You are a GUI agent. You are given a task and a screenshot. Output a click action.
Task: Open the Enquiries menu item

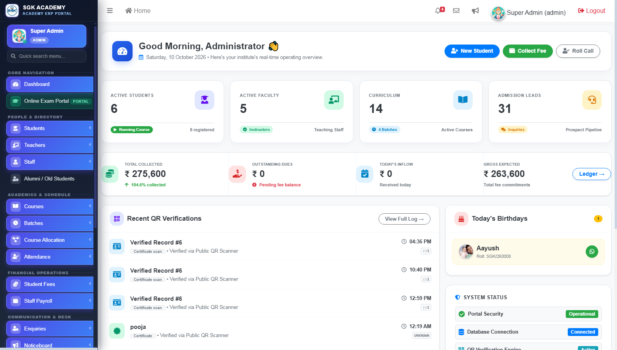click(x=50, y=329)
